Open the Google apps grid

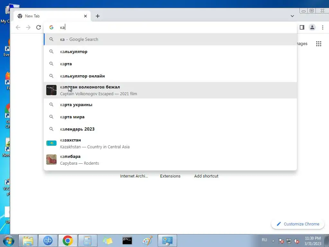click(x=318, y=44)
